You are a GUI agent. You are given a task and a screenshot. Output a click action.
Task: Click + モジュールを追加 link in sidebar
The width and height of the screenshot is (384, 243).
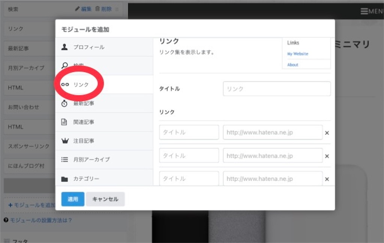click(x=32, y=205)
